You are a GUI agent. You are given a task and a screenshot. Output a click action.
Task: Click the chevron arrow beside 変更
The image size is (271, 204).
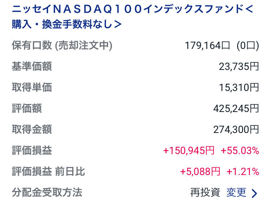pyautogui.click(x=254, y=193)
